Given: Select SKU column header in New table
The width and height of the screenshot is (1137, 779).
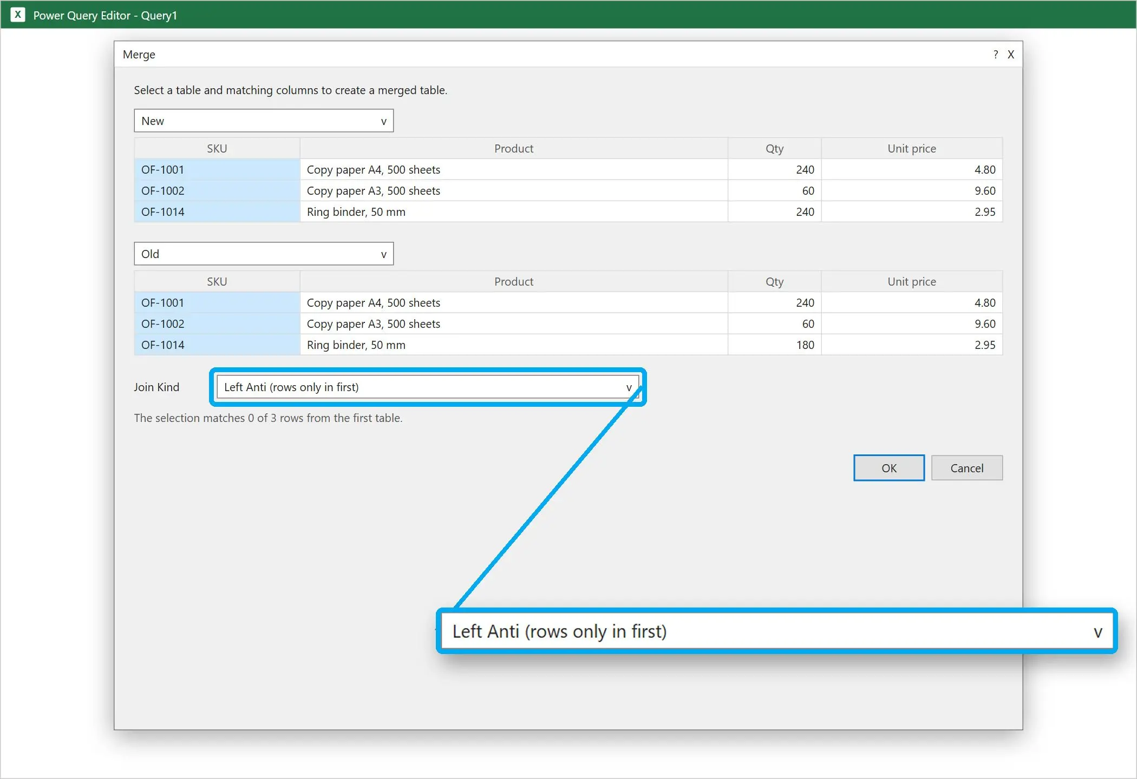Looking at the screenshot, I should click(217, 148).
